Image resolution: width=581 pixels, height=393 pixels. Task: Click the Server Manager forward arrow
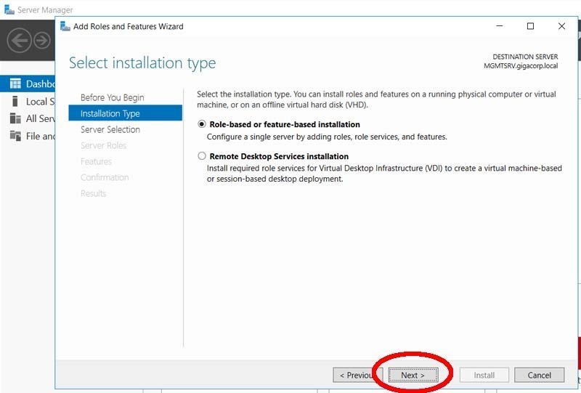[x=42, y=41]
